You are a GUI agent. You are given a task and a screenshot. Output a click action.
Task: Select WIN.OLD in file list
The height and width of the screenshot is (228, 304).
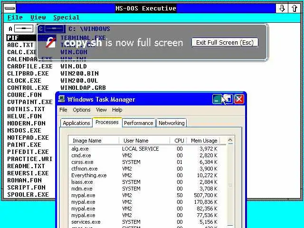pos(74,66)
